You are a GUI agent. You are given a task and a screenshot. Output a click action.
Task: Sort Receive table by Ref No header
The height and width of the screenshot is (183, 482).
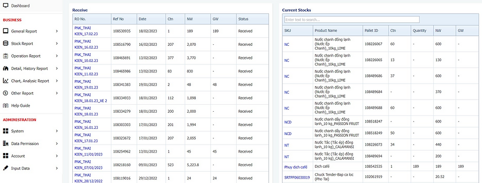tap(123, 19)
